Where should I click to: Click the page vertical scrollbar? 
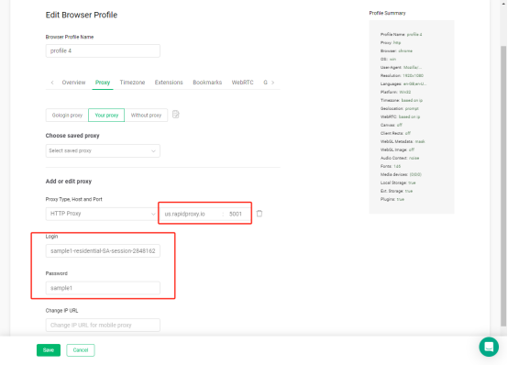[503, 186]
